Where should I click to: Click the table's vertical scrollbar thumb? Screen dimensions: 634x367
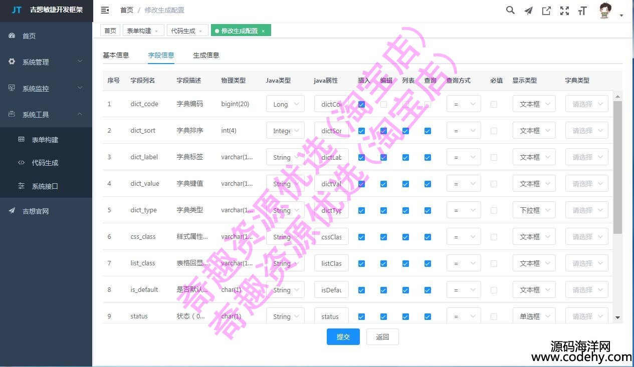(617, 165)
